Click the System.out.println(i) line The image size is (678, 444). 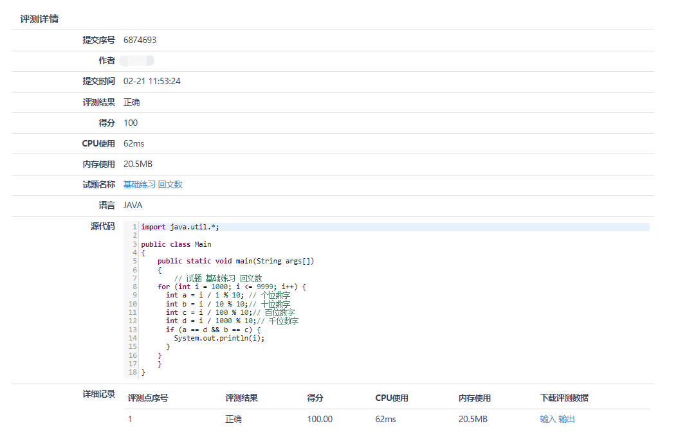(x=219, y=338)
